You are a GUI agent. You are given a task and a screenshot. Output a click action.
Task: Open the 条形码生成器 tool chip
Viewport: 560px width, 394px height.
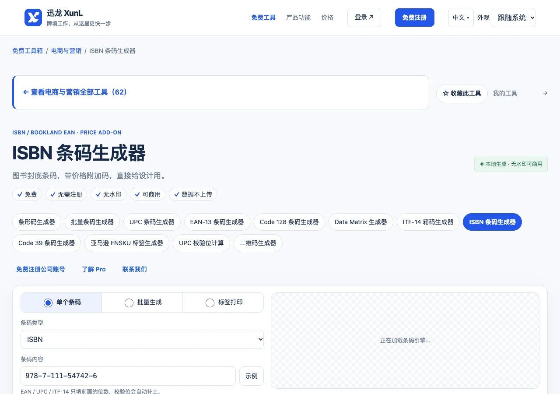pyautogui.click(x=37, y=222)
